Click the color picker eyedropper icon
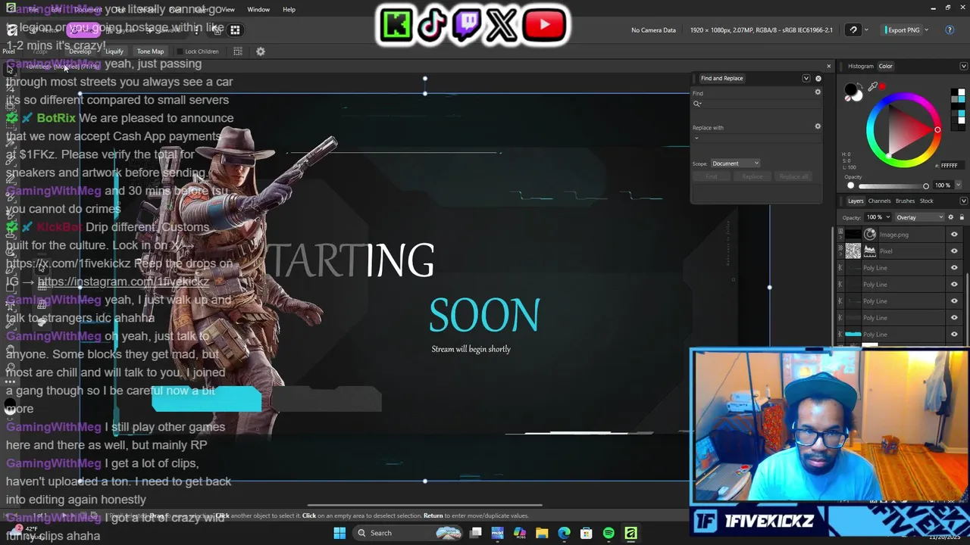Viewport: 970px width, 545px height. coord(873,87)
